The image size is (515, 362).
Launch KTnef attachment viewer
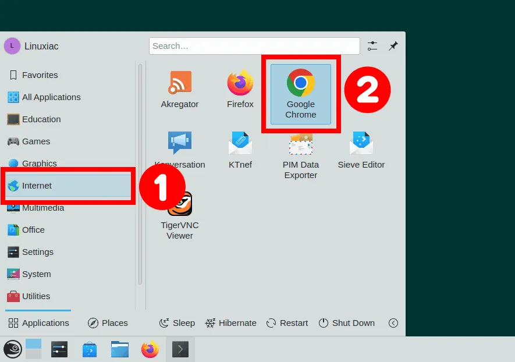[240, 150]
